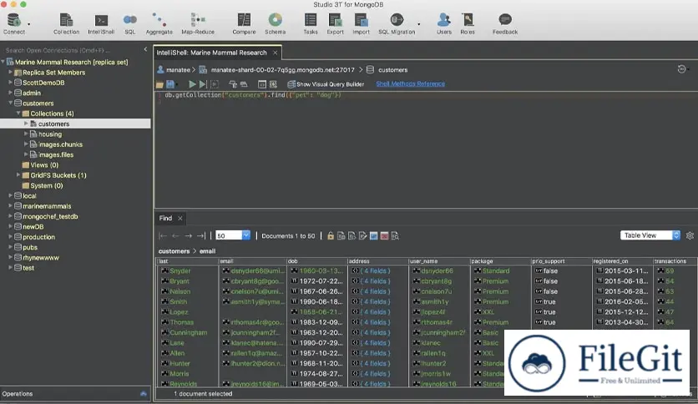This screenshot has width=698, height=404.
Task: Expand the ScottDemoDB database
Action: point(10,83)
